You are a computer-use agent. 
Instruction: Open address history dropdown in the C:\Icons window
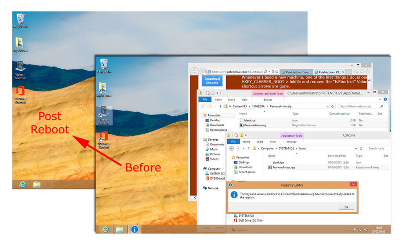pyautogui.click(x=356, y=148)
